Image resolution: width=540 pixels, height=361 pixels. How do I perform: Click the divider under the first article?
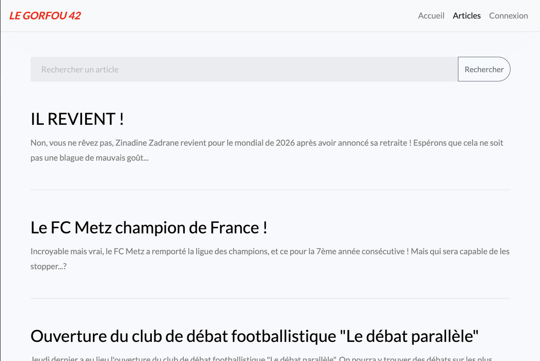[x=269, y=189]
